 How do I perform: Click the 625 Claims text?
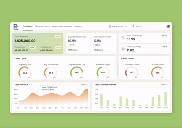(x=98, y=50)
